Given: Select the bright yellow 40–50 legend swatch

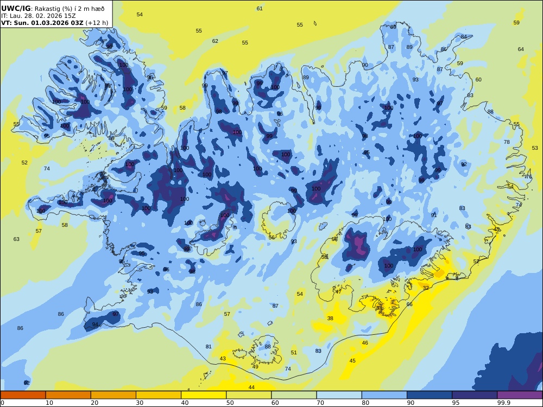Looking at the screenshot, I should point(204,395).
